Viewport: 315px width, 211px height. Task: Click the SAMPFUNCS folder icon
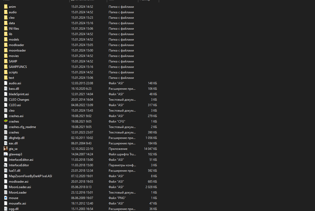[x=6, y=67]
